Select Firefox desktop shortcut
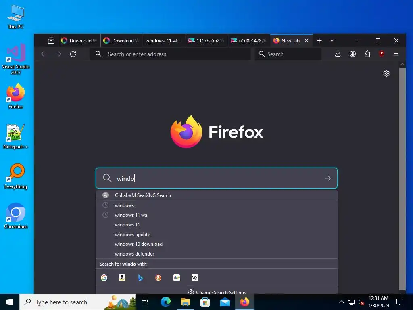 (x=16, y=96)
